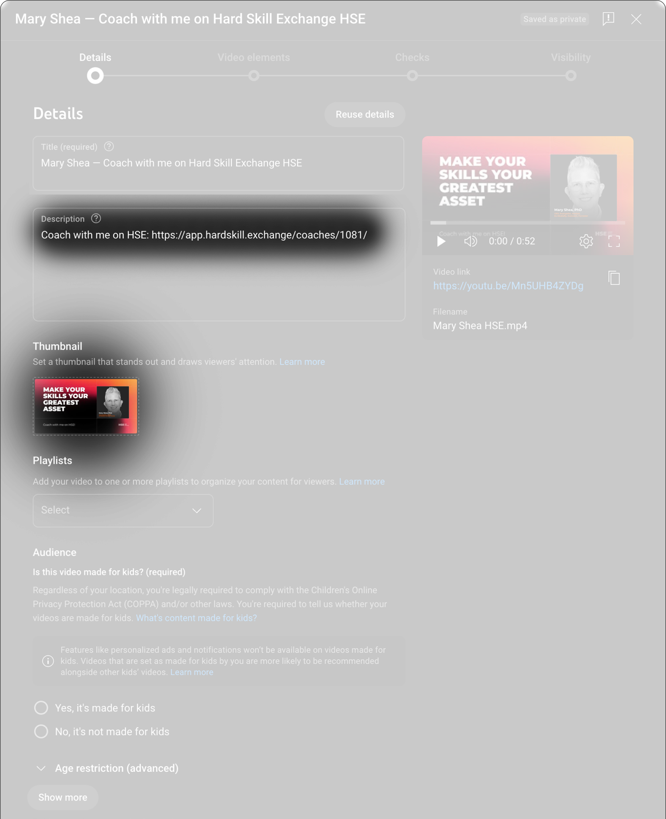Click Show more button
The width and height of the screenshot is (666, 819).
click(62, 797)
